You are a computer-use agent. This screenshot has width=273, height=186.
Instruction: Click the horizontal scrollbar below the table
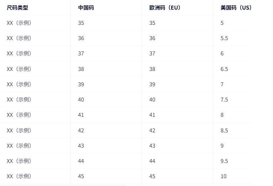coord(63,185)
